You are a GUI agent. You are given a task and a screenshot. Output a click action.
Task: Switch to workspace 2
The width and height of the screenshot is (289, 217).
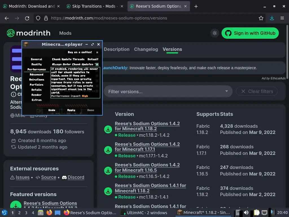coord(19,213)
